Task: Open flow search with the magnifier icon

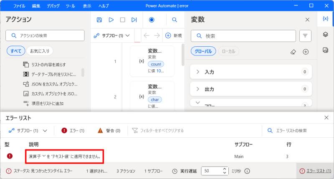Action: [175, 20]
